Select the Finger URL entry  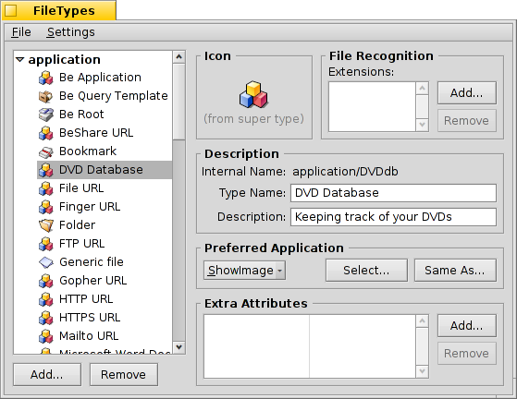[x=105, y=207]
